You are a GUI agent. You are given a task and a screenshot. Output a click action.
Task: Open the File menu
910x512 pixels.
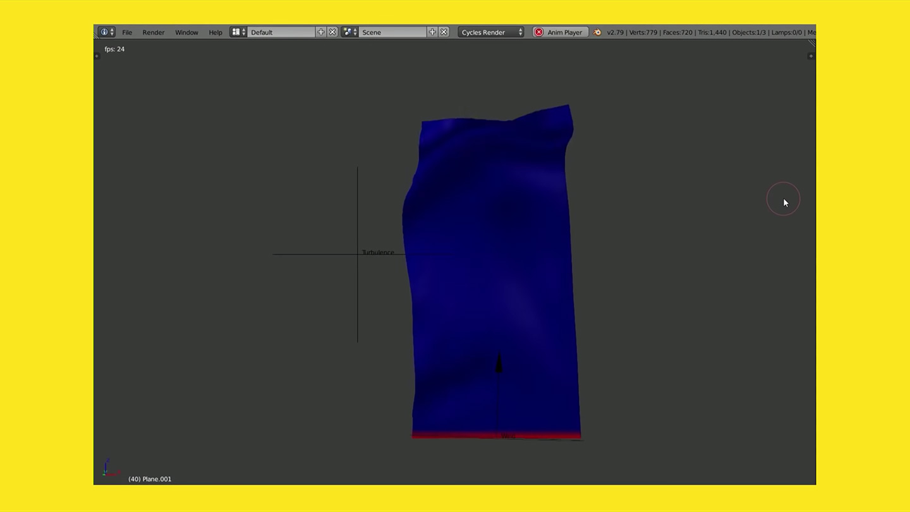[127, 32]
